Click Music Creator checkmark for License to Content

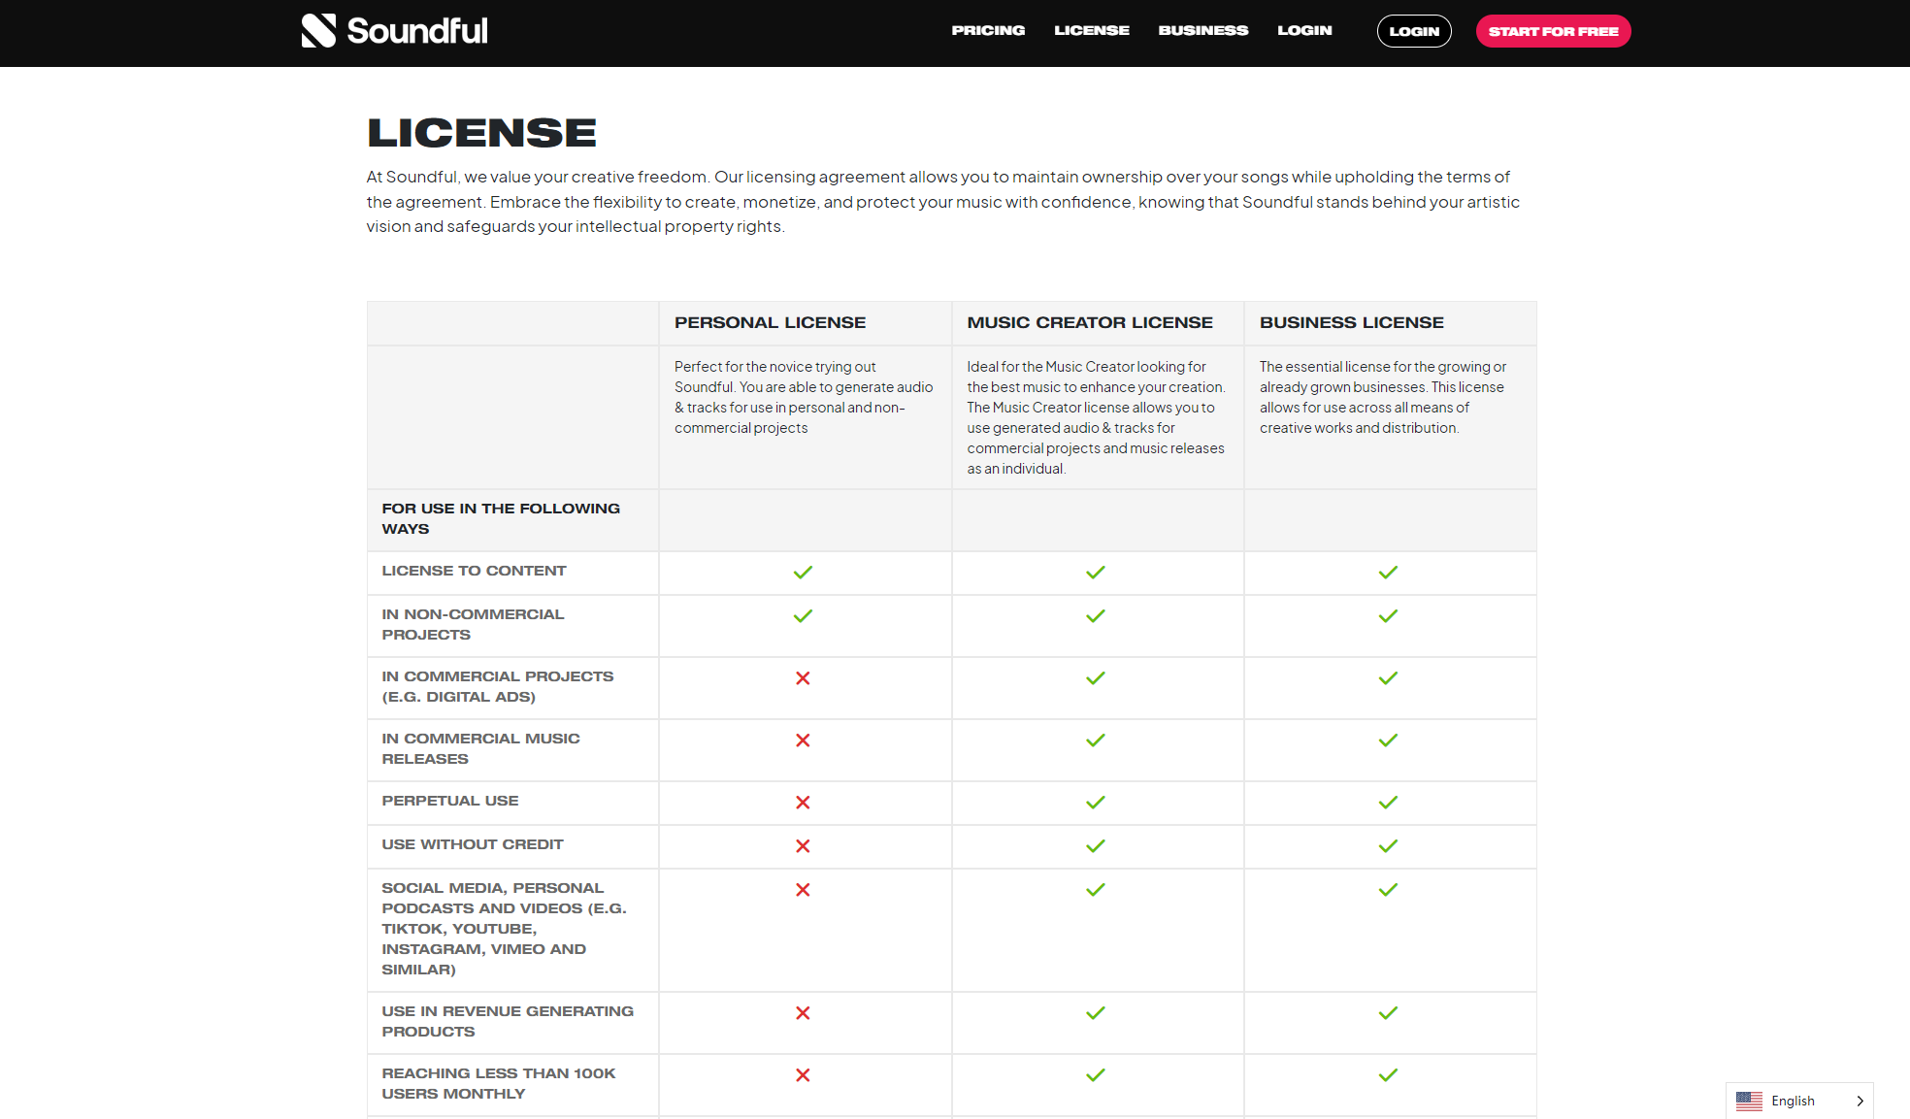coord(1095,573)
